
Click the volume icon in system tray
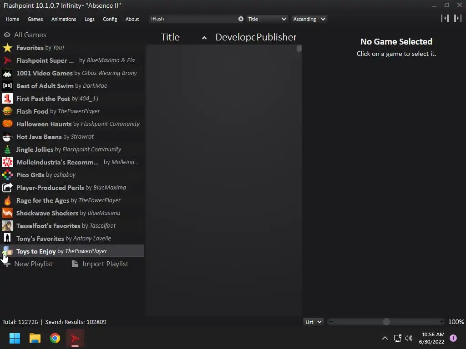pos(409,338)
